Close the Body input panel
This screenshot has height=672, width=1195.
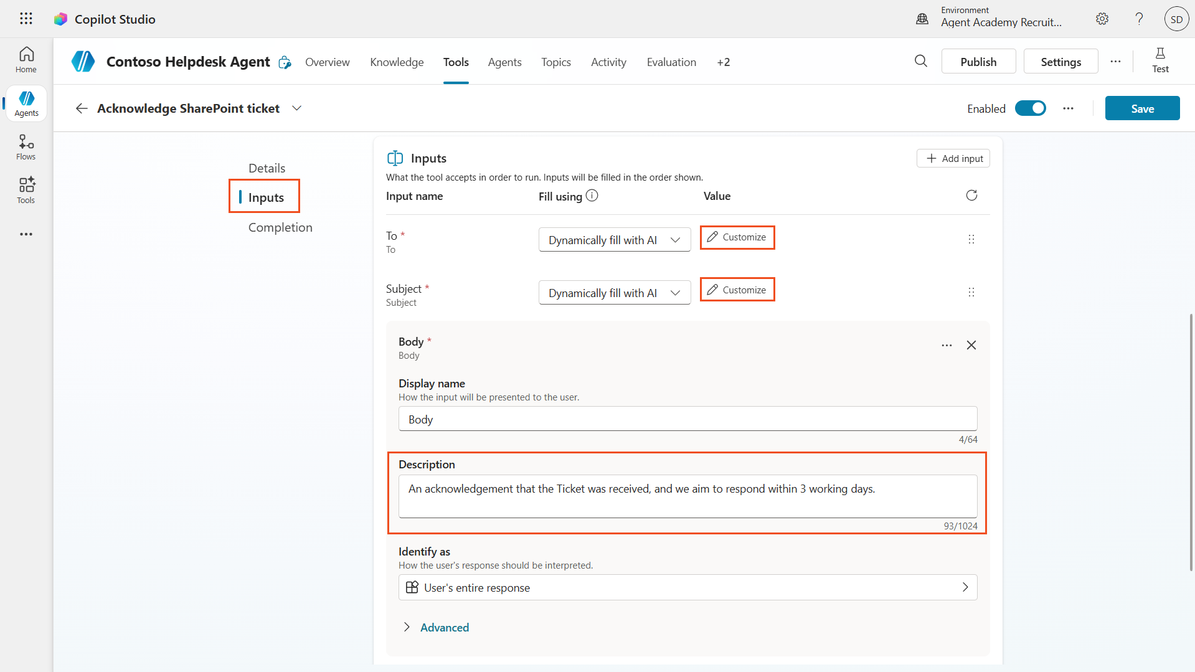click(x=971, y=345)
